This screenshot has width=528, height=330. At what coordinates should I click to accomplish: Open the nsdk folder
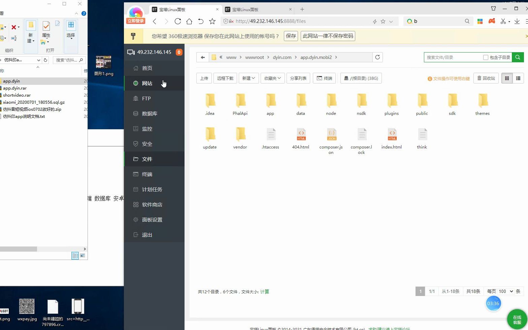(361, 104)
